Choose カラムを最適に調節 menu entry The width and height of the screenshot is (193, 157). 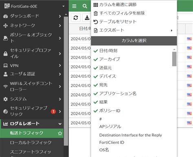pos(134,5)
